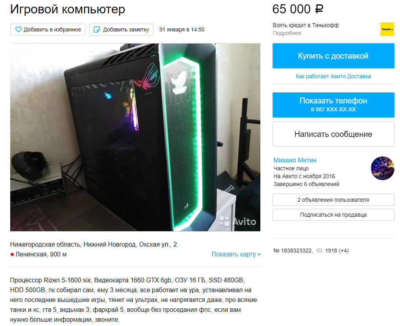The height and width of the screenshot is (326, 400).
Task: Click the note icon on Добавить заметку
Action: [x=97, y=29]
